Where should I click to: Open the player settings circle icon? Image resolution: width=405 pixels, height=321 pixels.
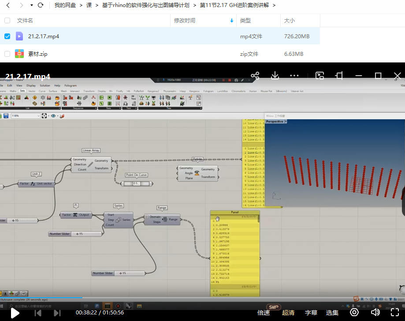pos(354,313)
